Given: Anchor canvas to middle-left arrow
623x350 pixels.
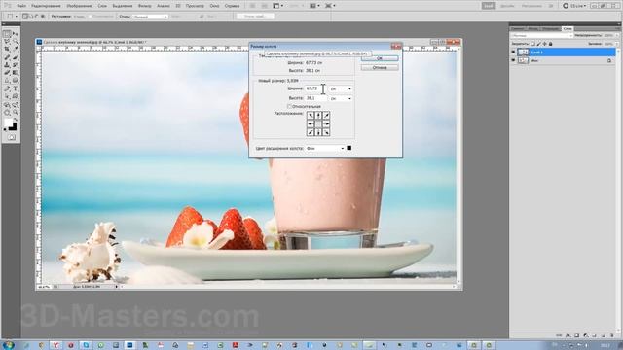Looking at the screenshot, I should (x=311, y=123).
